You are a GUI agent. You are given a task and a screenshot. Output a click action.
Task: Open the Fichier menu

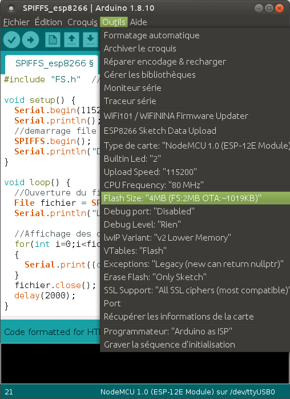click(x=17, y=22)
